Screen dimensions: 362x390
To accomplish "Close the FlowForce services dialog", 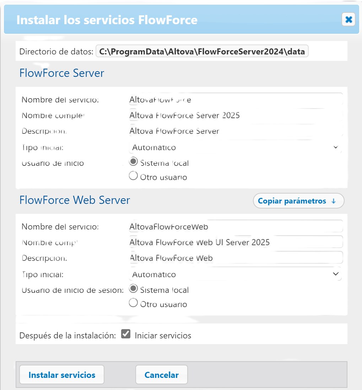I will tap(349, 20).
